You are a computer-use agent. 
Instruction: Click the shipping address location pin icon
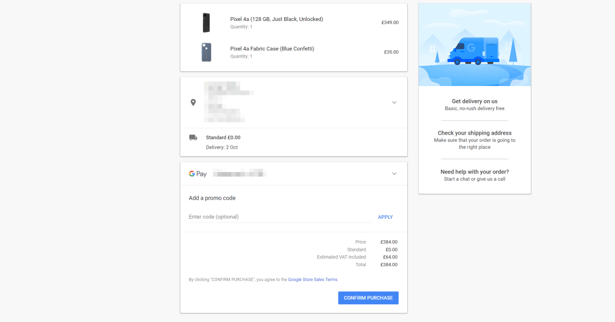193,102
